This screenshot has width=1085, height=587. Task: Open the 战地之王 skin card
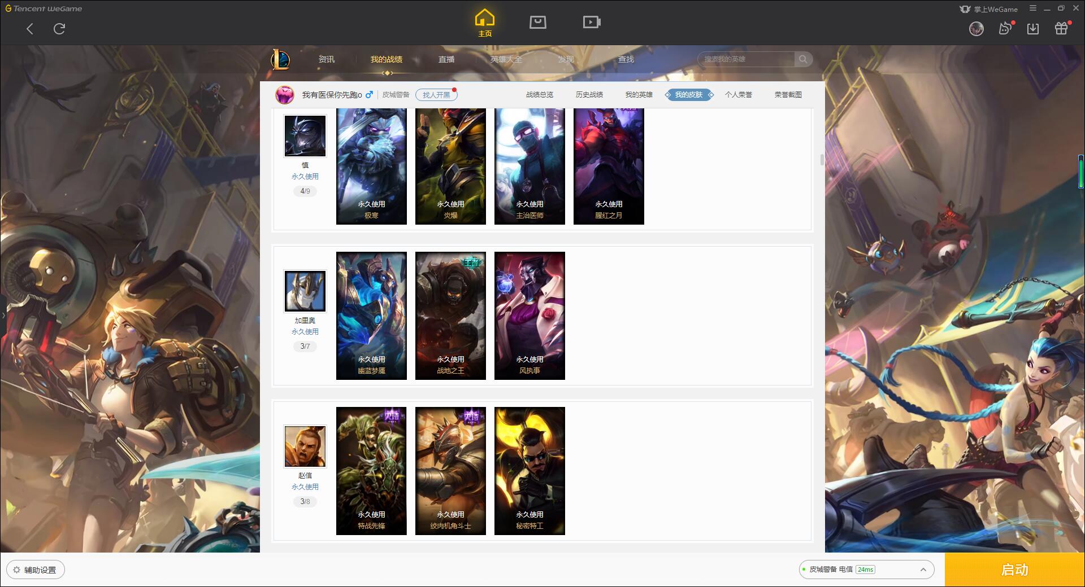(450, 316)
